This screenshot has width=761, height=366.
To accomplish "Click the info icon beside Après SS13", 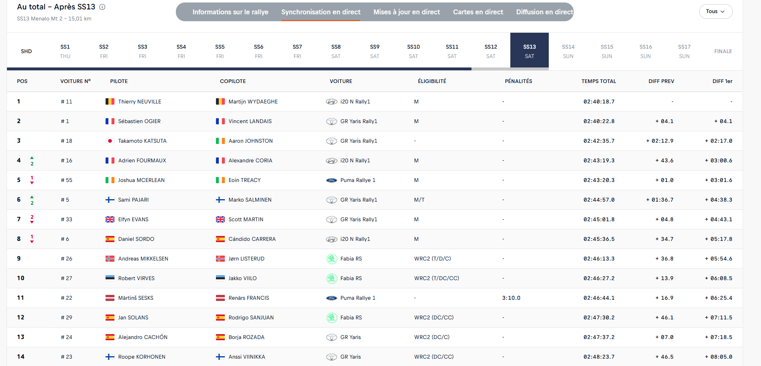I will click(102, 7).
